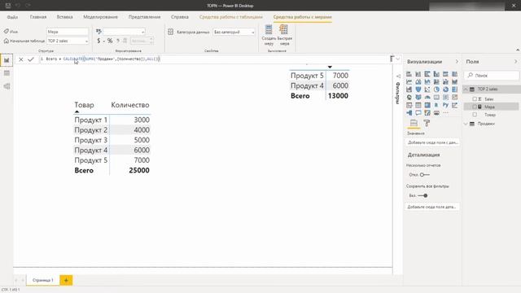Tick the Sales field checkbox
This screenshot has height=293, width=521.
point(475,99)
